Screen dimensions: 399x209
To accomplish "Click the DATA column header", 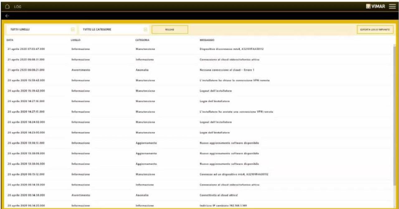I will pos(9,40).
